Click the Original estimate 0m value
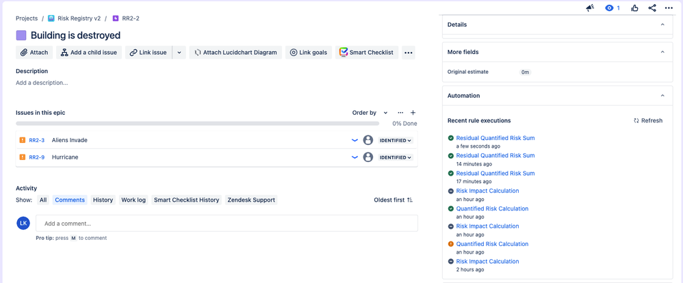 coord(526,72)
